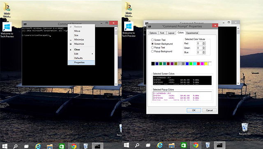
Task: Select the Screen Background radio button
Action: pos(152,44)
